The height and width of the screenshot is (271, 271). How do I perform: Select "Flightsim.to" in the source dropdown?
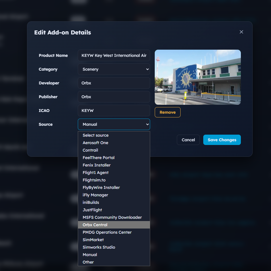[94, 180]
